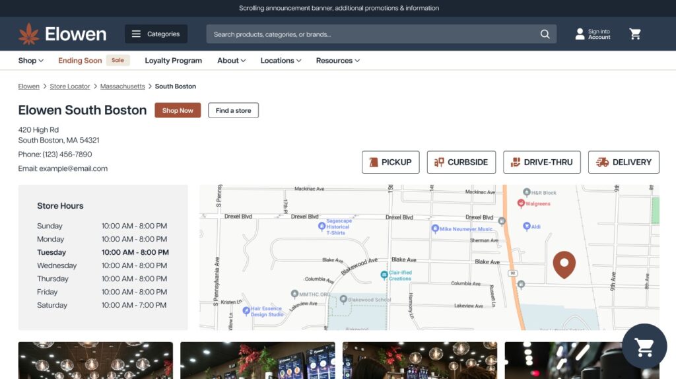Expand the Locations dropdown

coord(281,60)
